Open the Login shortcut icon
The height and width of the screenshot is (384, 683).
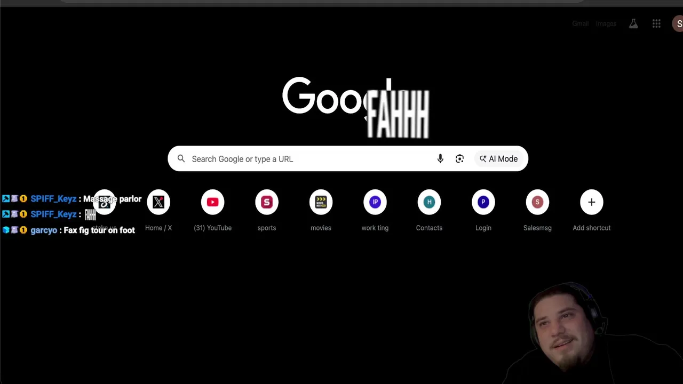click(x=483, y=202)
